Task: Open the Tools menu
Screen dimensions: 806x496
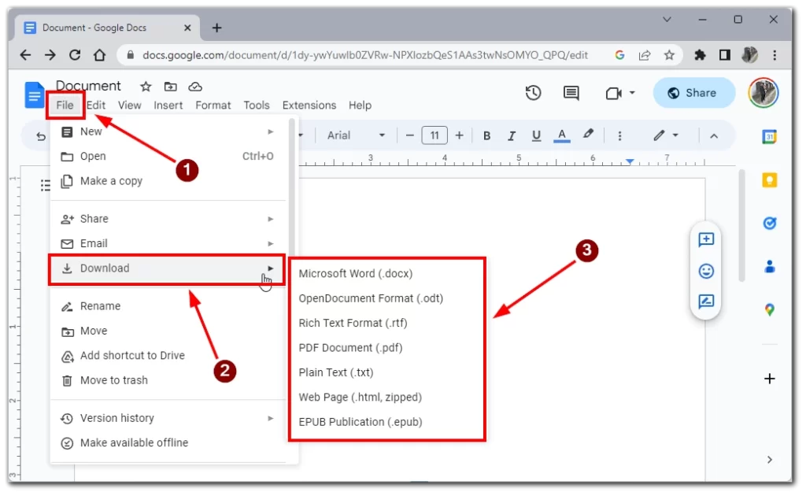Action: (257, 105)
